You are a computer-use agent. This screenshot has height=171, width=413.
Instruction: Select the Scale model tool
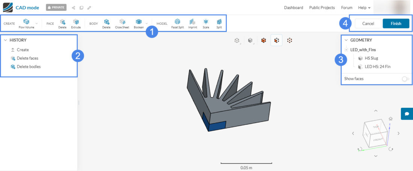point(206,23)
